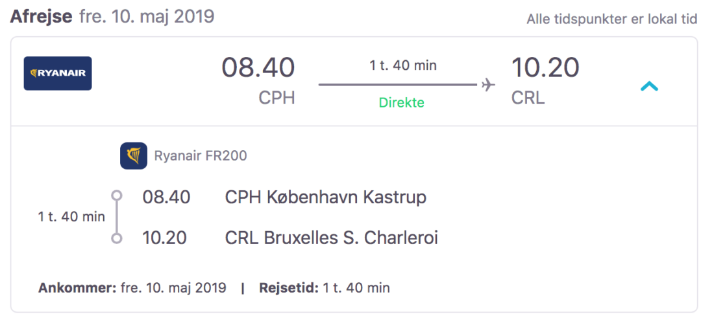Screen dimensions: 714x323
Task: Click the 1 t. 40 min duration above line
Action: (403, 65)
